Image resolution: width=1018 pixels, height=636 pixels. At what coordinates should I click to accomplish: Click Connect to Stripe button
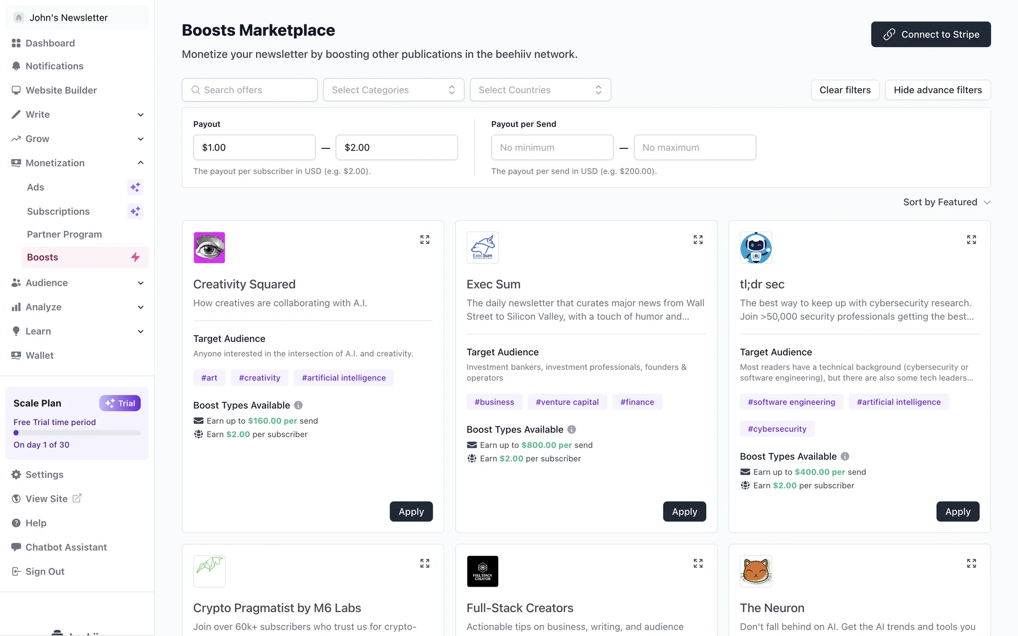click(x=931, y=34)
